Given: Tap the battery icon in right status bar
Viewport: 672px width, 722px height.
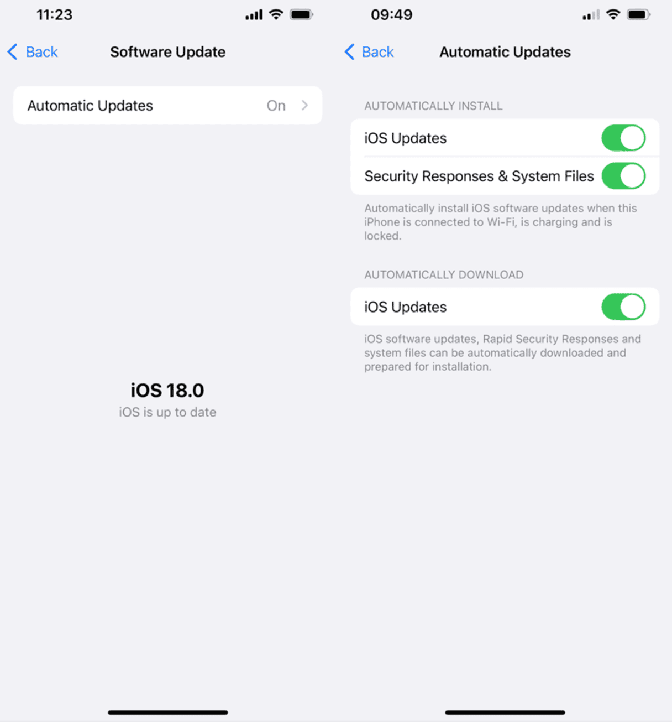Looking at the screenshot, I should coord(638,15).
